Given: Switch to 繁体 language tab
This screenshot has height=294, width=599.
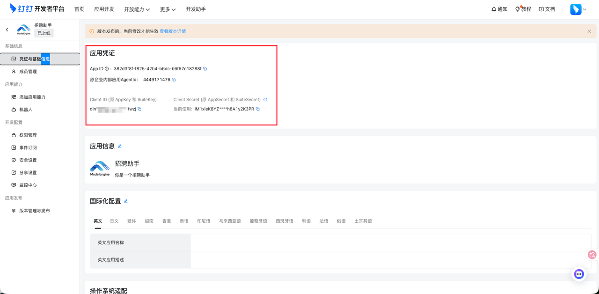Looking at the screenshot, I should (x=131, y=221).
